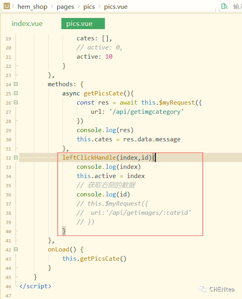The image size is (242, 299).
Task: Click the closing brace on line 40
Action: (x=64, y=231)
